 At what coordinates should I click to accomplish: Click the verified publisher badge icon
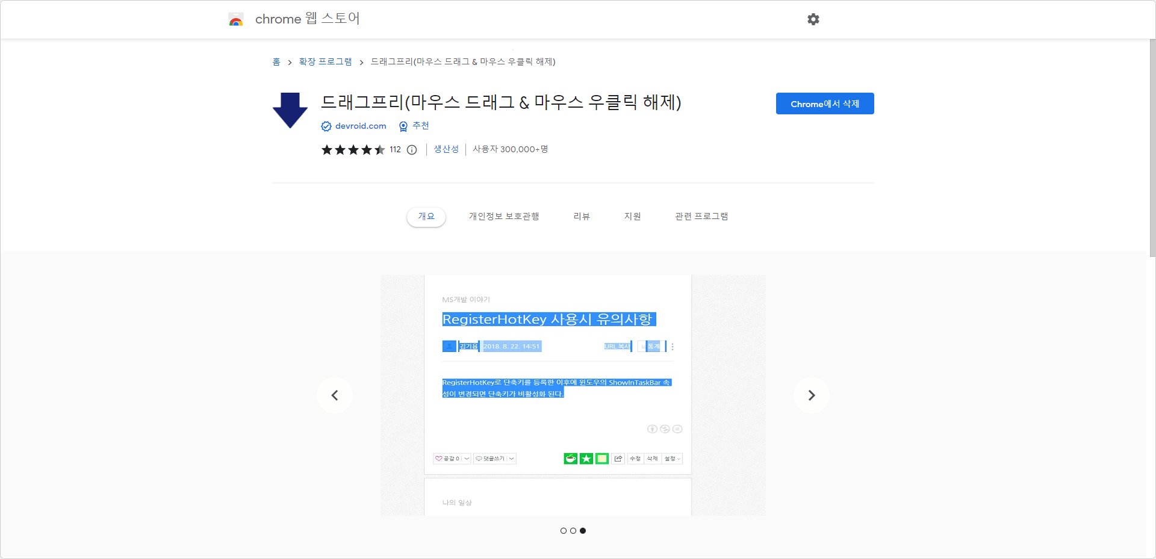(326, 126)
